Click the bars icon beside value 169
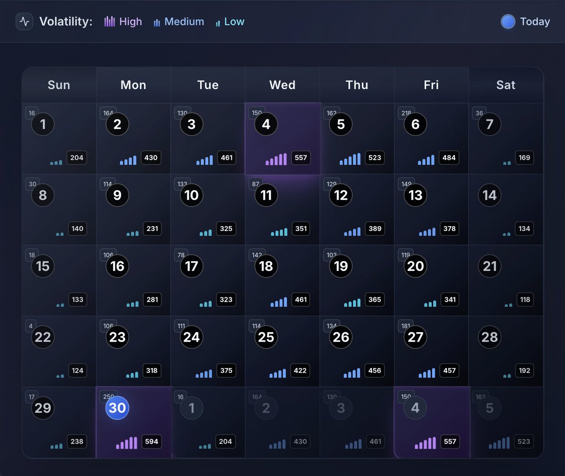This screenshot has width=565, height=476. (x=507, y=163)
